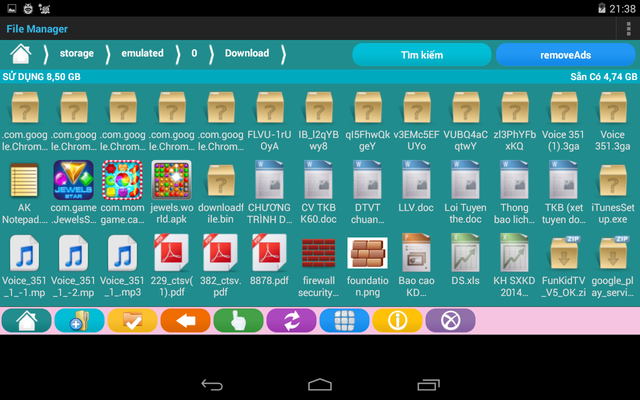Image resolution: width=640 pixels, height=400 pixels.
Task: Open the IB_l2qYBwy8 file
Action: tap(318, 120)
